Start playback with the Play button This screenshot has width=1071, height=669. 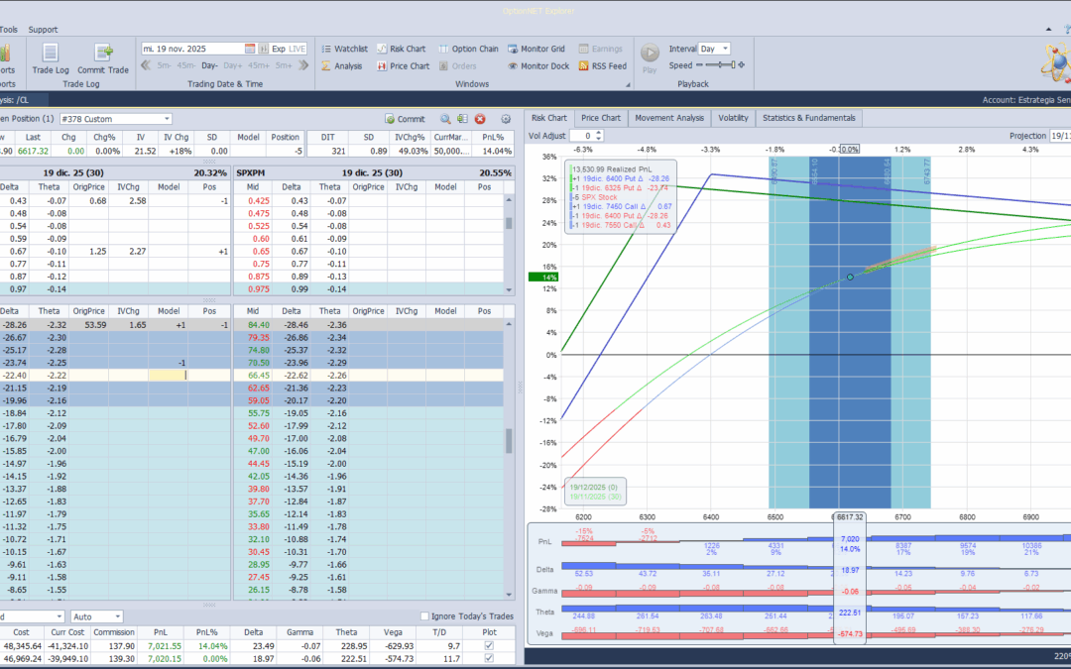tap(650, 58)
